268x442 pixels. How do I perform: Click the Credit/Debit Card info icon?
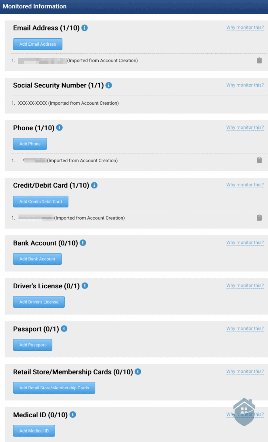(x=94, y=185)
